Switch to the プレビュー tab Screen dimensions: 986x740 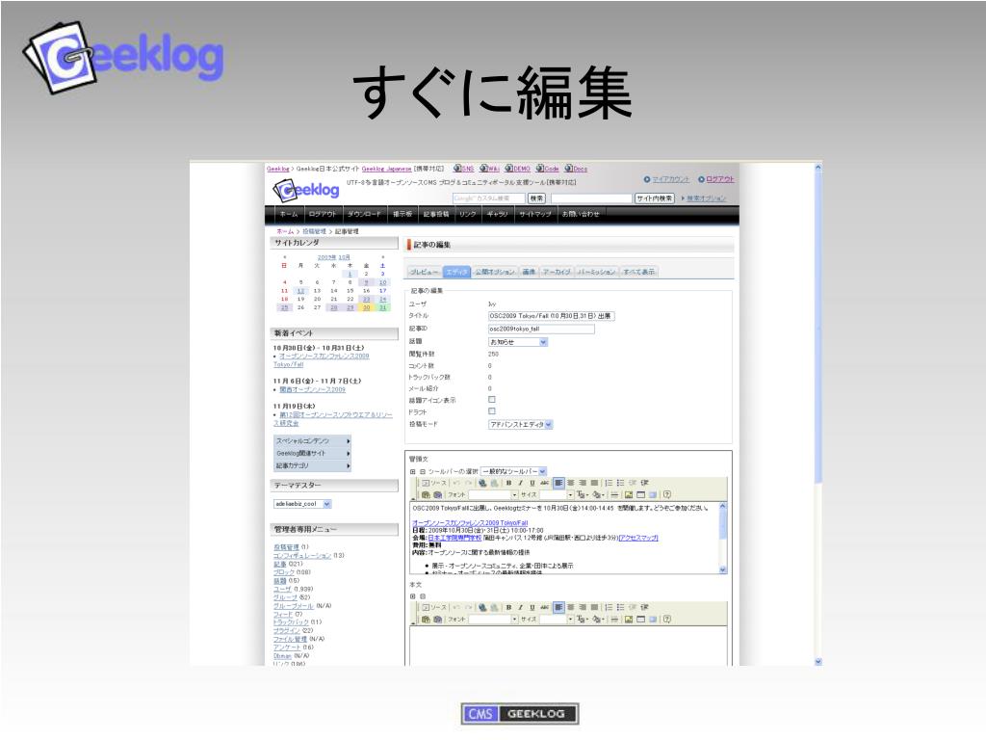pyautogui.click(x=424, y=272)
